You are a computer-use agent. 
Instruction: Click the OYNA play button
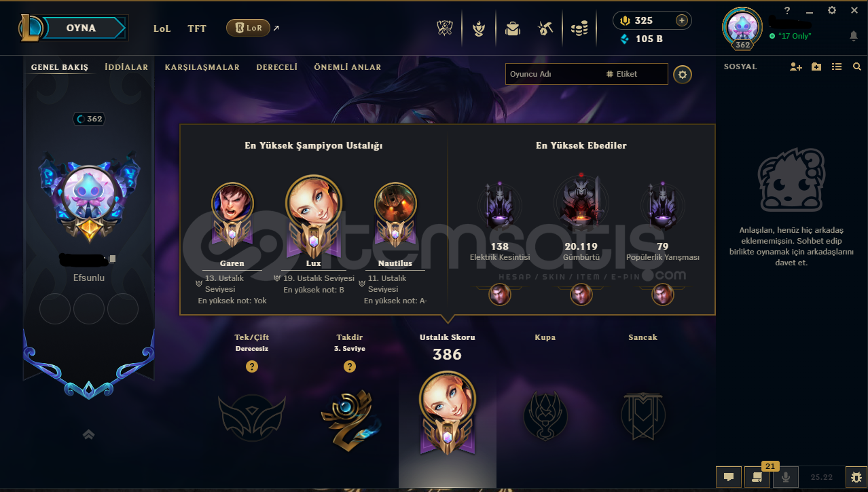(x=81, y=28)
